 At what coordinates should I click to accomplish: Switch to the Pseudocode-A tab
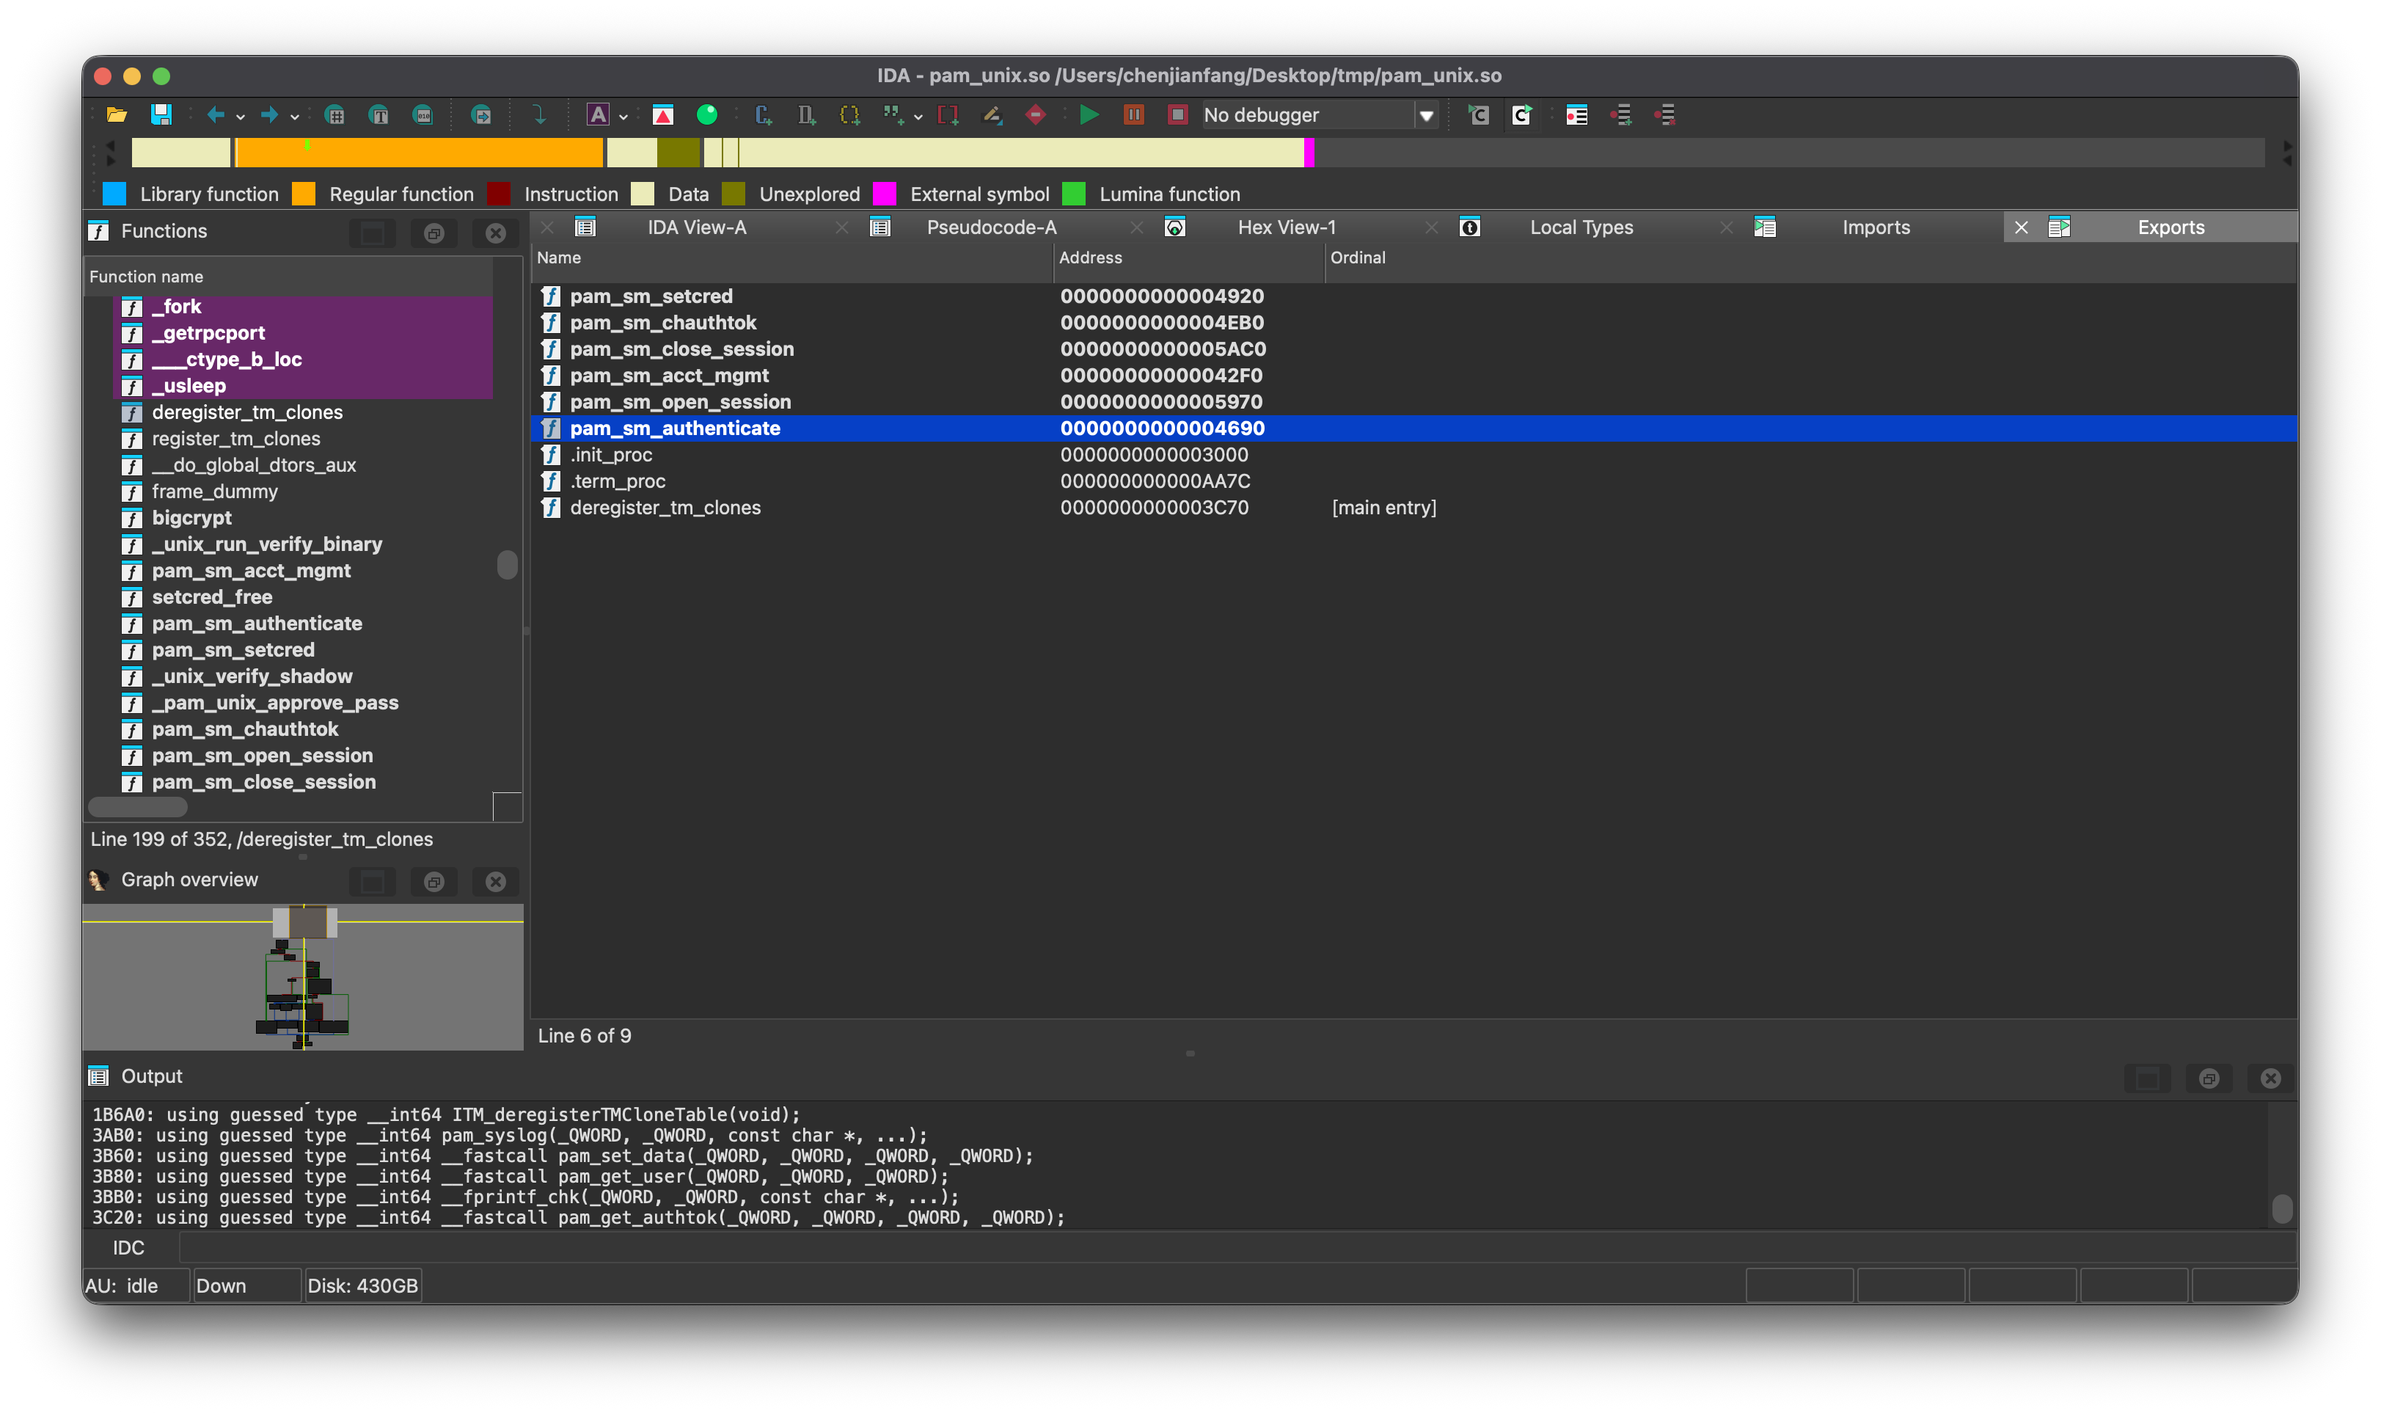point(991,227)
